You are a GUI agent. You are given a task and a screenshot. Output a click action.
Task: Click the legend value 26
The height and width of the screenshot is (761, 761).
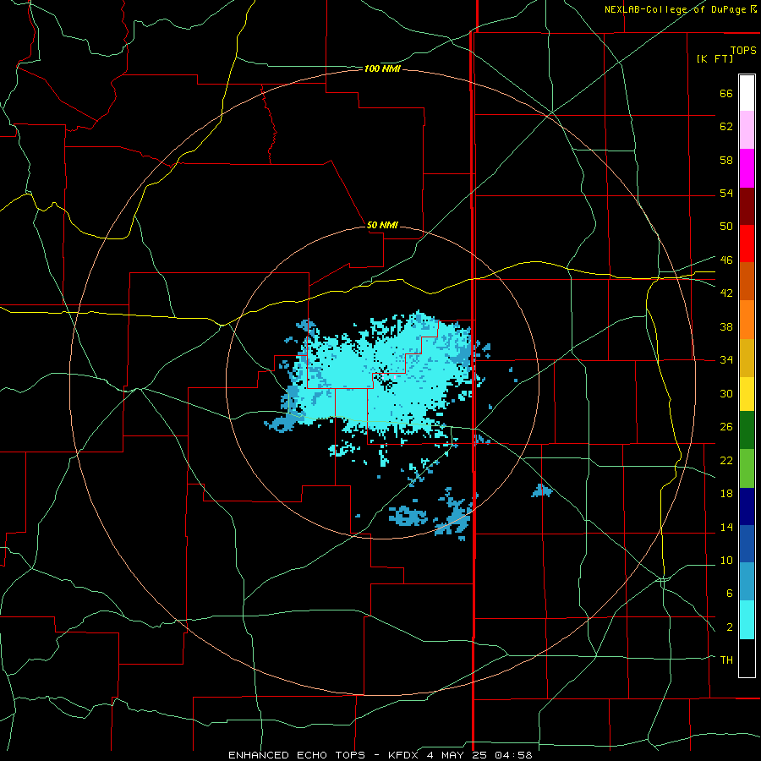pyautogui.click(x=726, y=427)
